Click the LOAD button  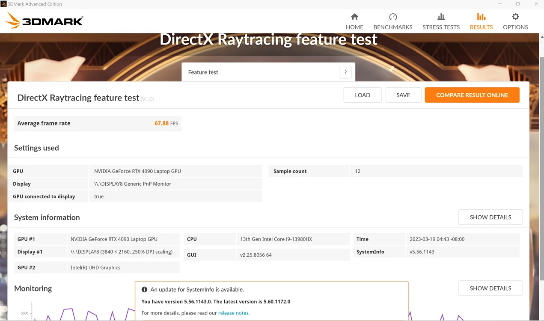(363, 95)
